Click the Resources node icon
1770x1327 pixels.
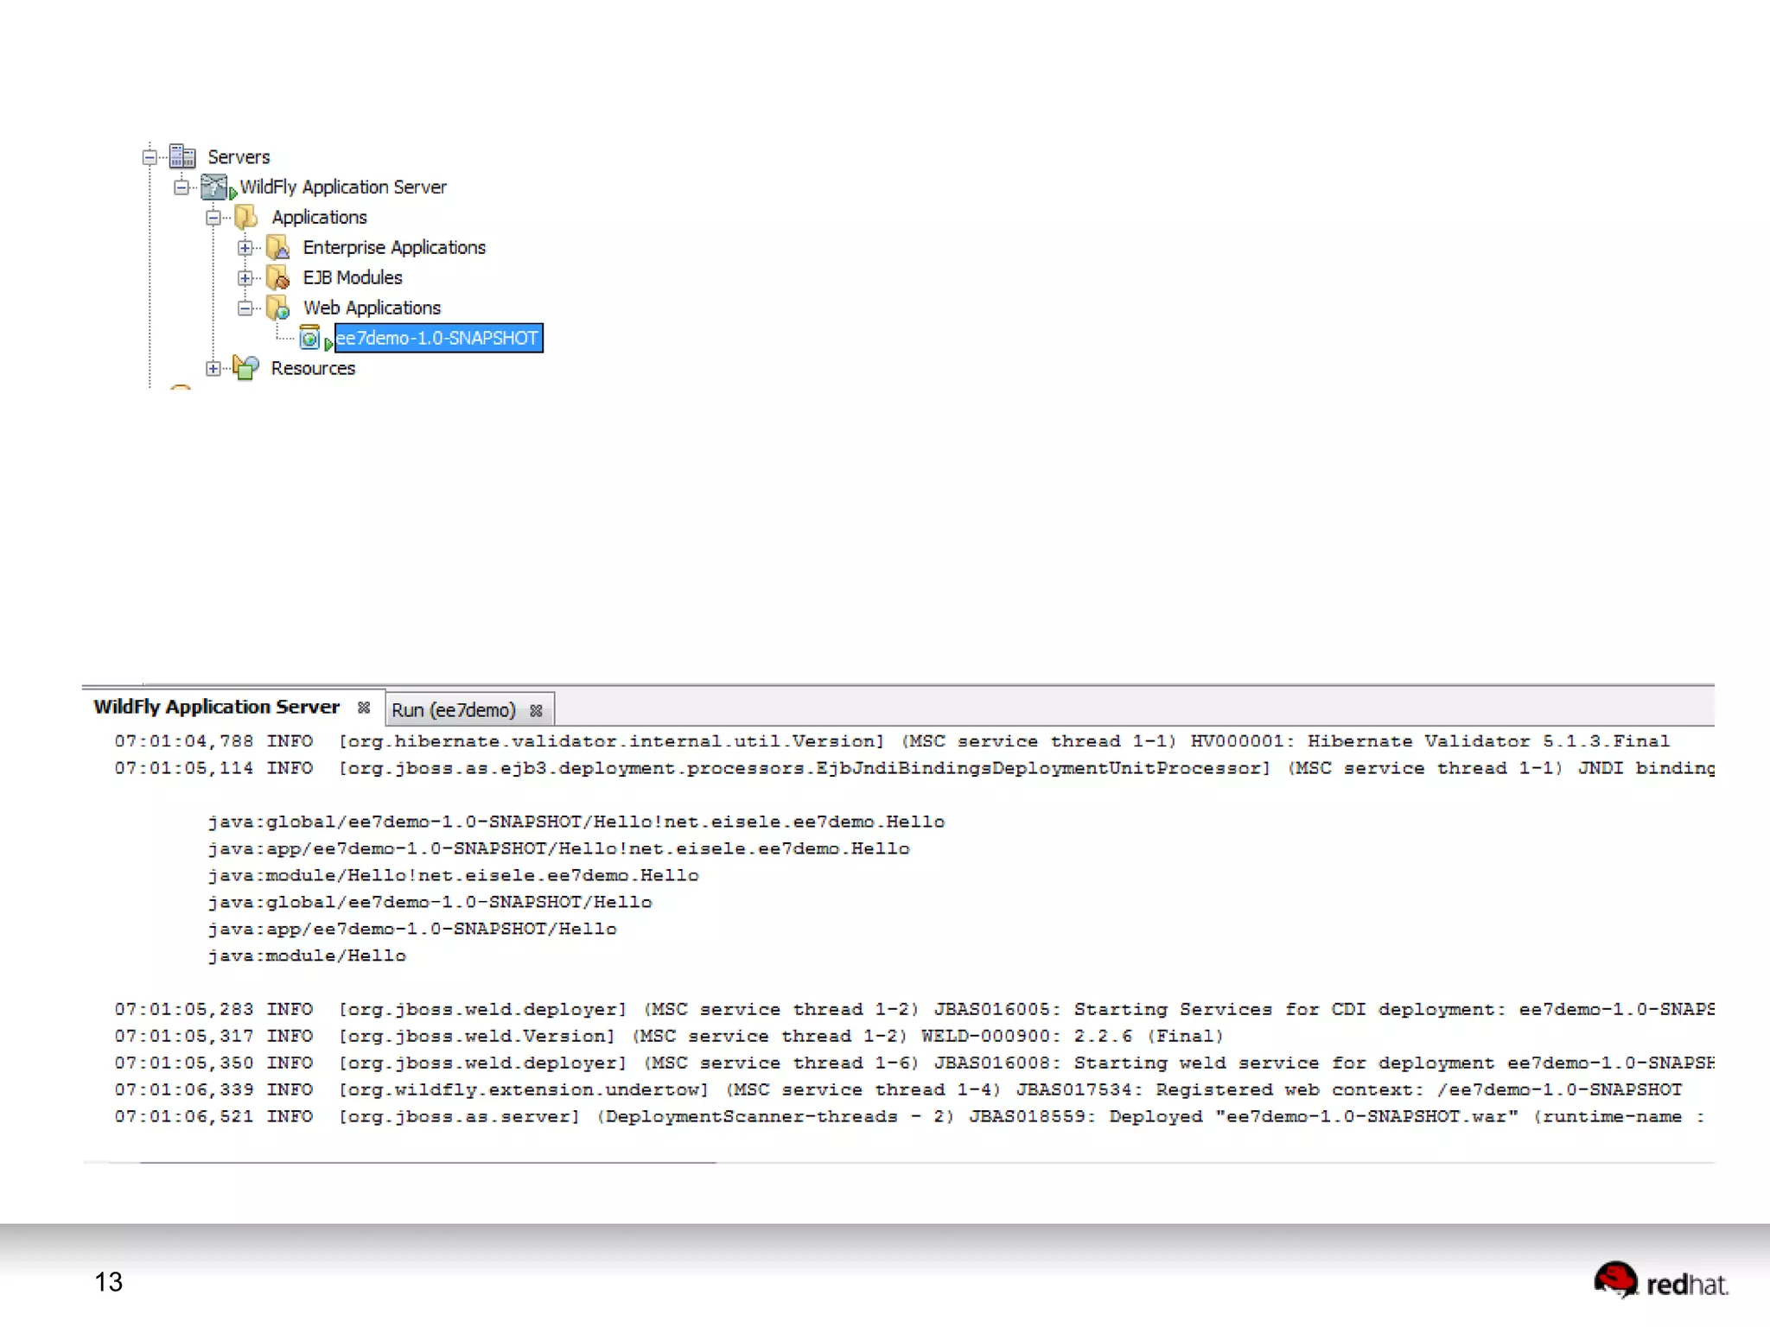click(x=246, y=368)
